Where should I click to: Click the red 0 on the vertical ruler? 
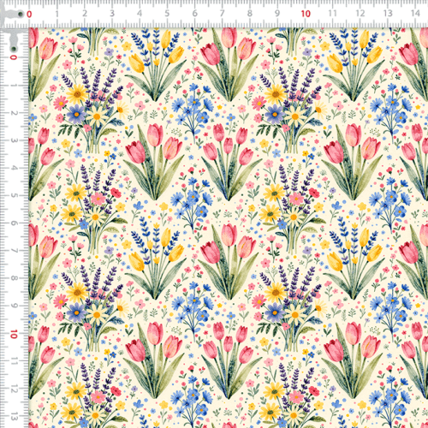coord(14,57)
